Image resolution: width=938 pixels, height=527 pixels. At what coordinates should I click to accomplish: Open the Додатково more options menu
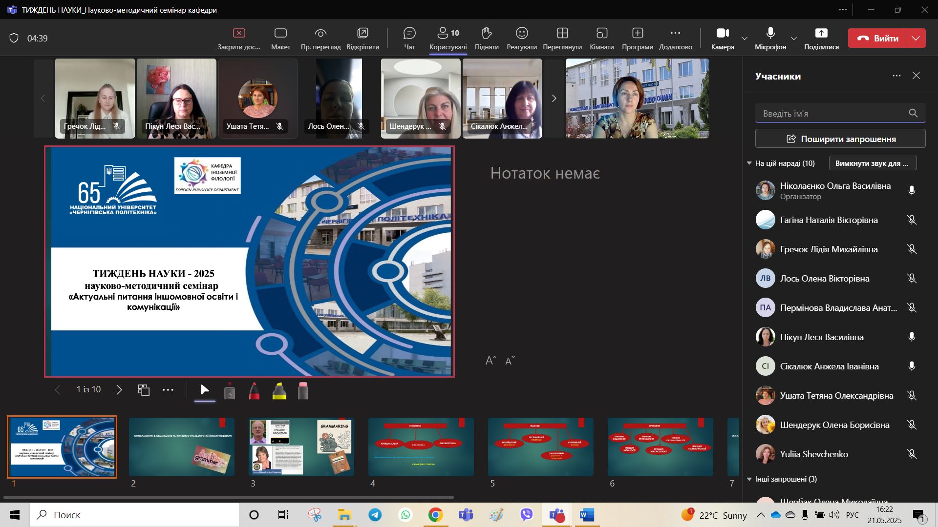[675, 38]
